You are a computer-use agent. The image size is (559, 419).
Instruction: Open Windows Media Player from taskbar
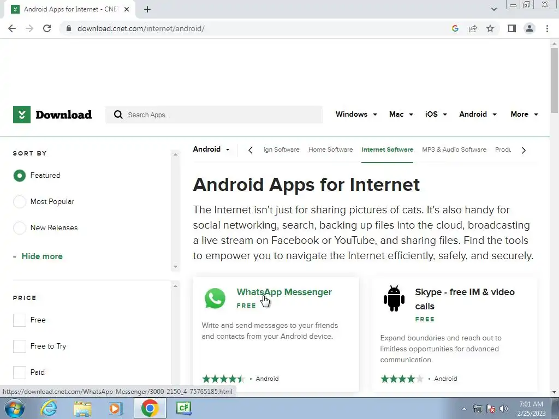[116, 408]
